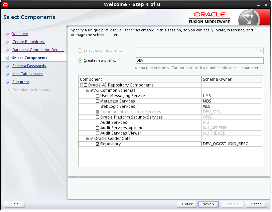The width and height of the screenshot is (272, 212).
Task: Click the Cancel button
Action: click(x=256, y=204)
